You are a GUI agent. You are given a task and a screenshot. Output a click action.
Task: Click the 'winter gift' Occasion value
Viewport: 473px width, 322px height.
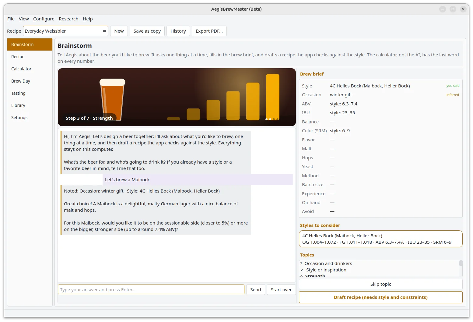coord(341,95)
